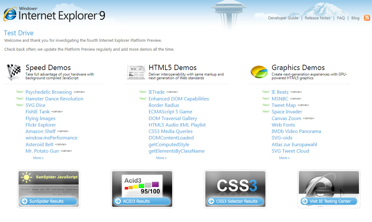Viewport: 372px width, 222px height.
Task: Click the Graphics Demos heading
Action: click(x=298, y=68)
